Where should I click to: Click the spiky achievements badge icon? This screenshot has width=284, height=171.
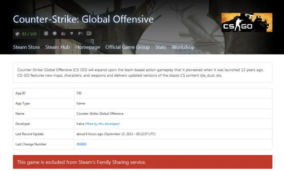[55, 33]
